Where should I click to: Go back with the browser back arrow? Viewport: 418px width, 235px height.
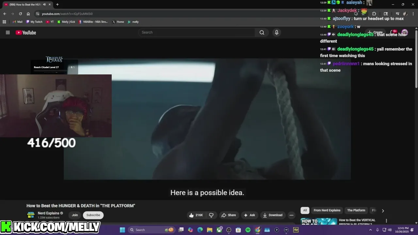tap(5, 14)
